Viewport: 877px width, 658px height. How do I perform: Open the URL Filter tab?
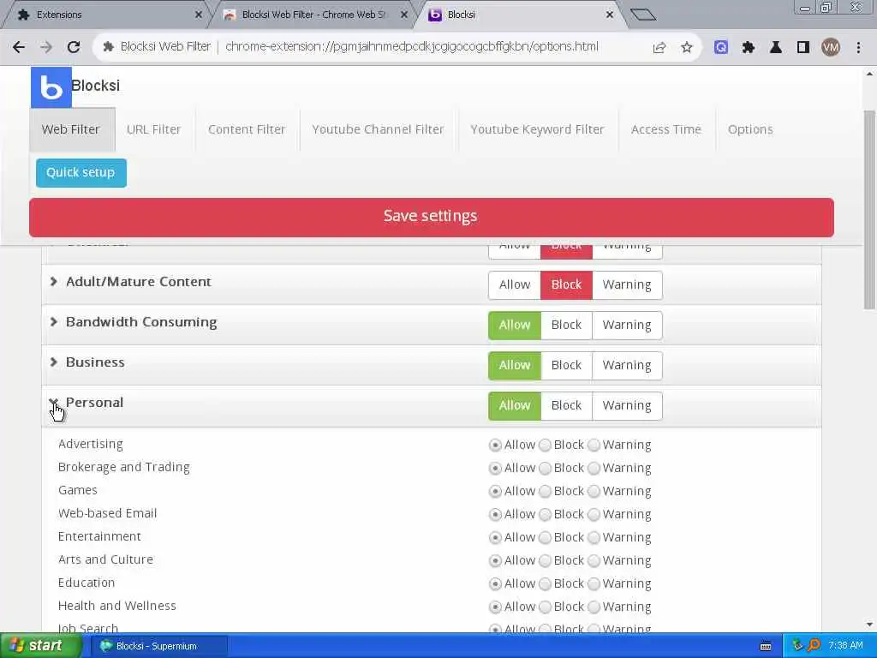(x=154, y=130)
